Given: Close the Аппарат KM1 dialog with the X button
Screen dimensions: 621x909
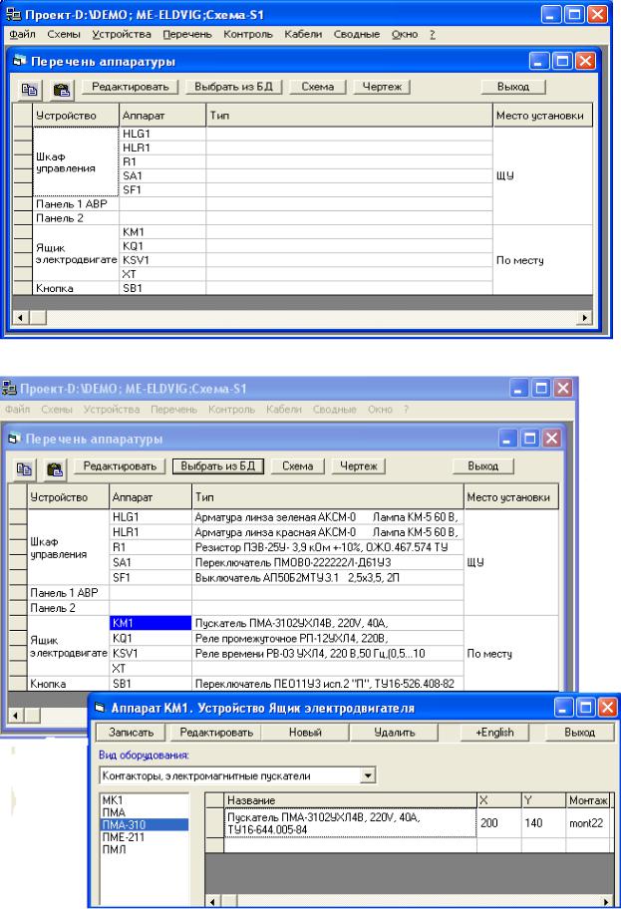Looking at the screenshot, I should coord(608,707).
